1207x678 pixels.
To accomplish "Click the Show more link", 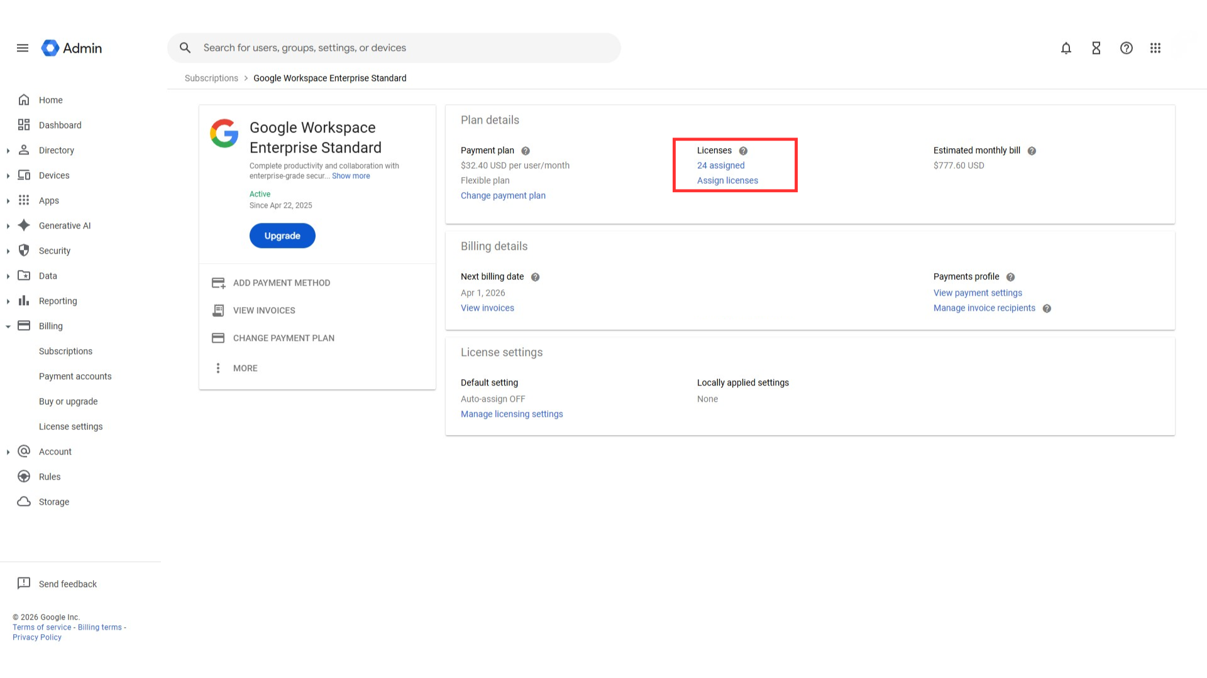I will (351, 176).
